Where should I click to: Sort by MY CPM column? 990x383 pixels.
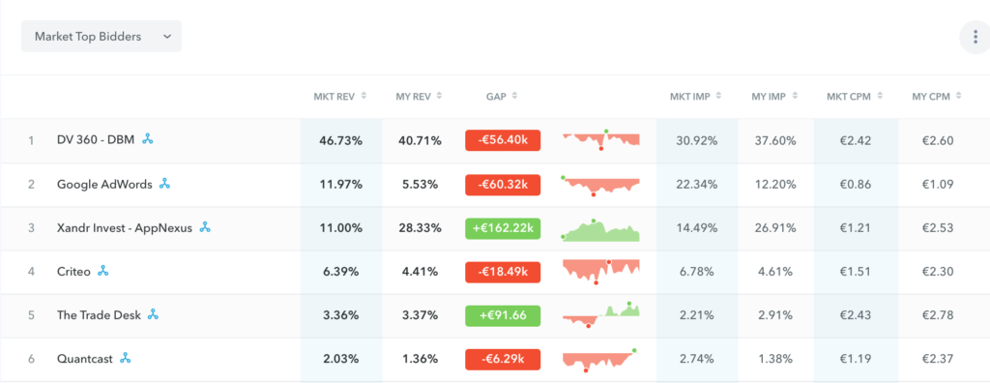(x=937, y=96)
